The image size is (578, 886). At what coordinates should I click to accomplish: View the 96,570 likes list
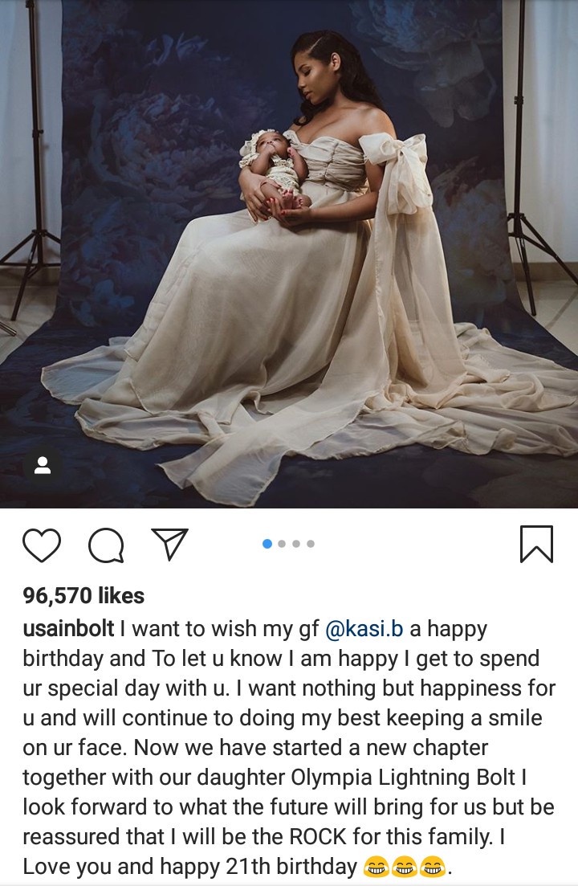click(83, 595)
